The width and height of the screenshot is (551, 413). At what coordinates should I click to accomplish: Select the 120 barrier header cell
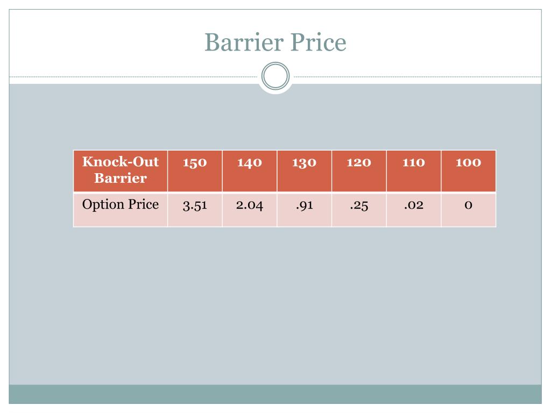(359, 171)
